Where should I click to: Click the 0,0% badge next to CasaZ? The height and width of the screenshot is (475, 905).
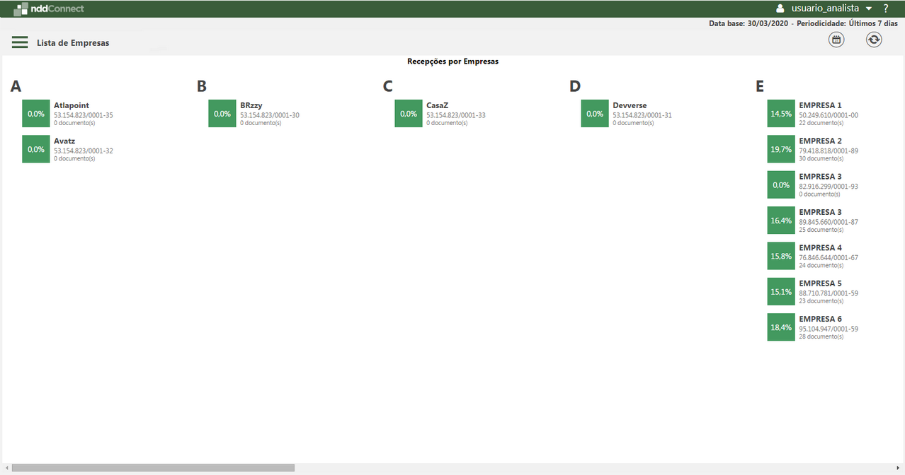click(x=408, y=113)
